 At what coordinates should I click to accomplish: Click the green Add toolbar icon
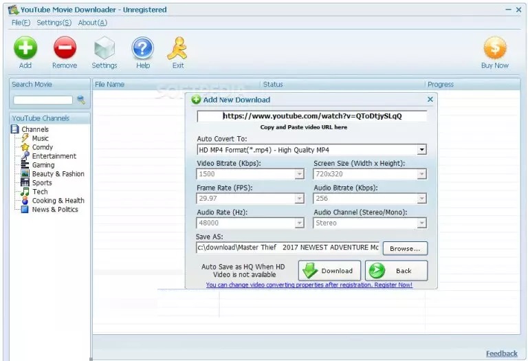point(25,48)
